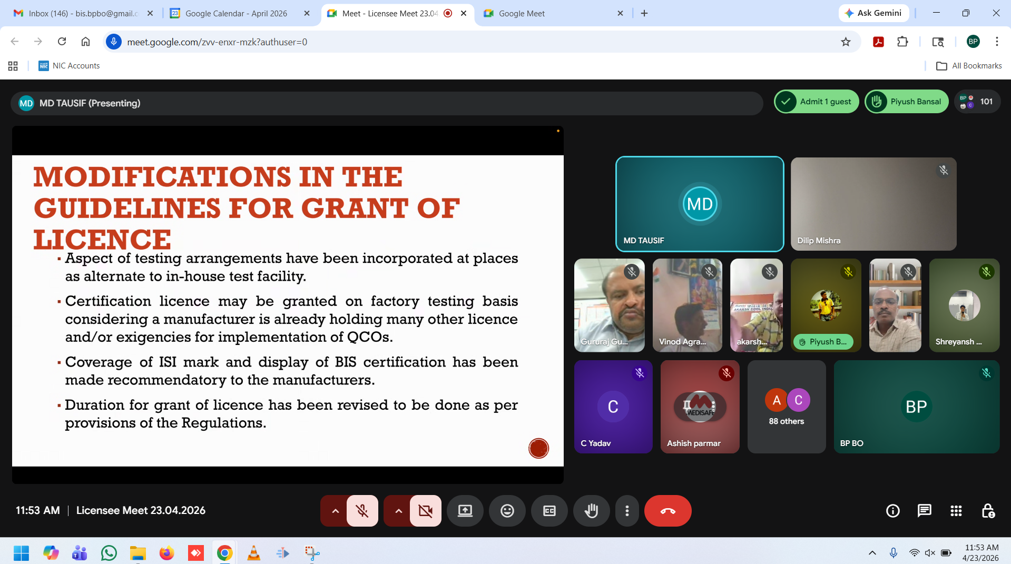Switch to the Gmail Inbox tab
Viewport: 1011px width, 564px height.
(83, 13)
